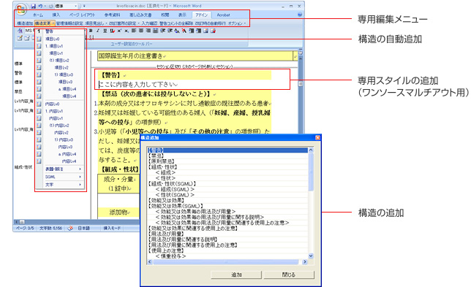Expand the SGML submenu
The image size is (471, 287).
tap(63, 177)
